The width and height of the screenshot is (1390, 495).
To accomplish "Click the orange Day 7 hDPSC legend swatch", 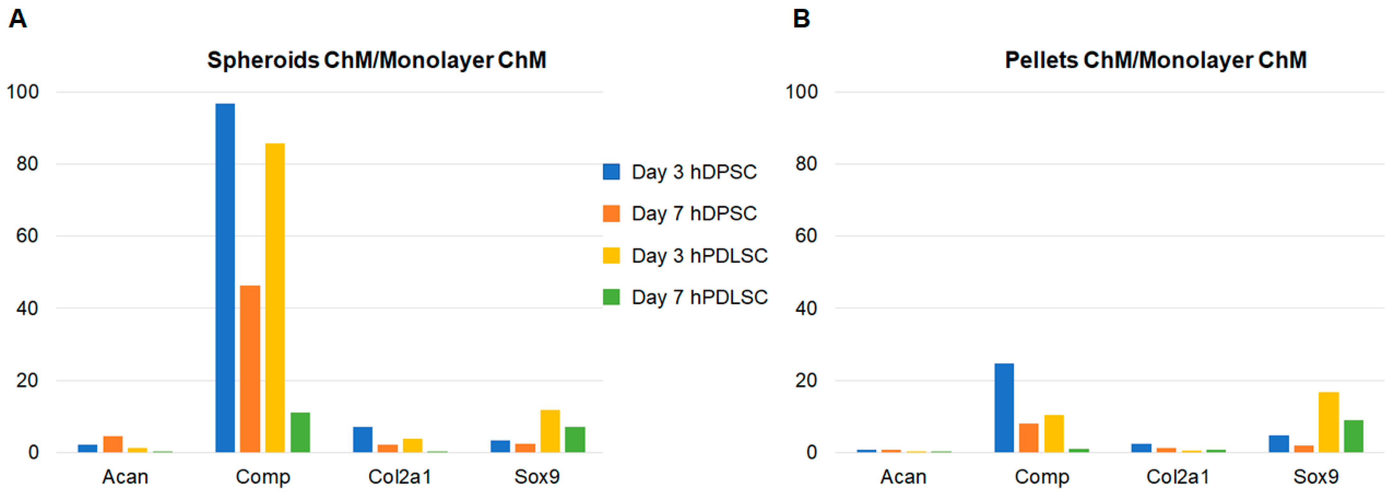I will (611, 213).
